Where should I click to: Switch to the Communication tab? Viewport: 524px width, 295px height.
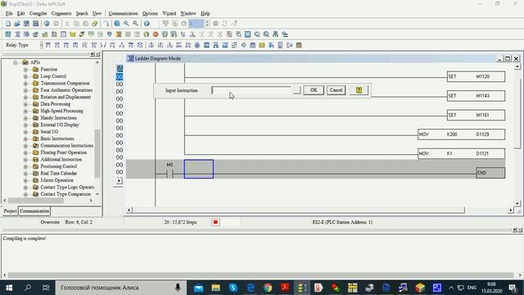[x=34, y=211]
